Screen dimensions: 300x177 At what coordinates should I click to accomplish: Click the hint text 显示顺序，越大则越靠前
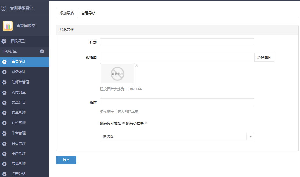click(119, 111)
